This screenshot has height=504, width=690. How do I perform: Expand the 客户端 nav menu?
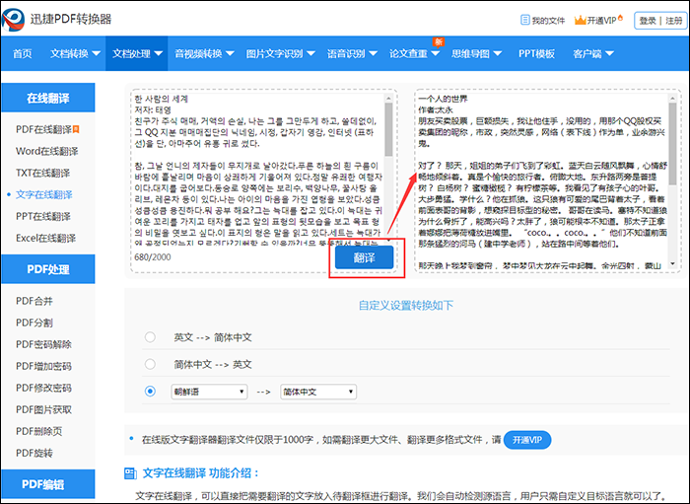click(592, 53)
